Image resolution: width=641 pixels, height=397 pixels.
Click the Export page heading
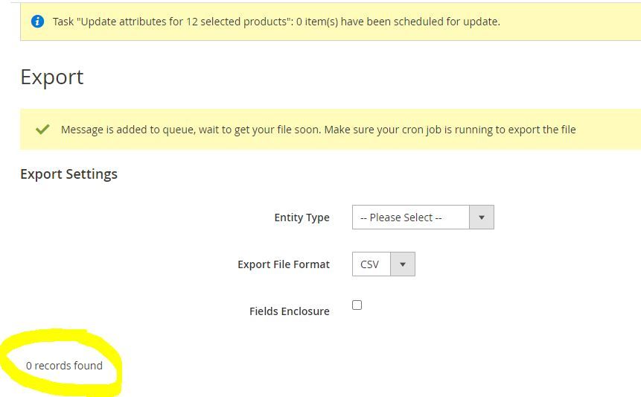coord(52,77)
